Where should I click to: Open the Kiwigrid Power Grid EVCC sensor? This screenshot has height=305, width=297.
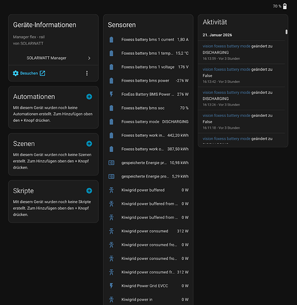pyautogui.click(x=148, y=286)
